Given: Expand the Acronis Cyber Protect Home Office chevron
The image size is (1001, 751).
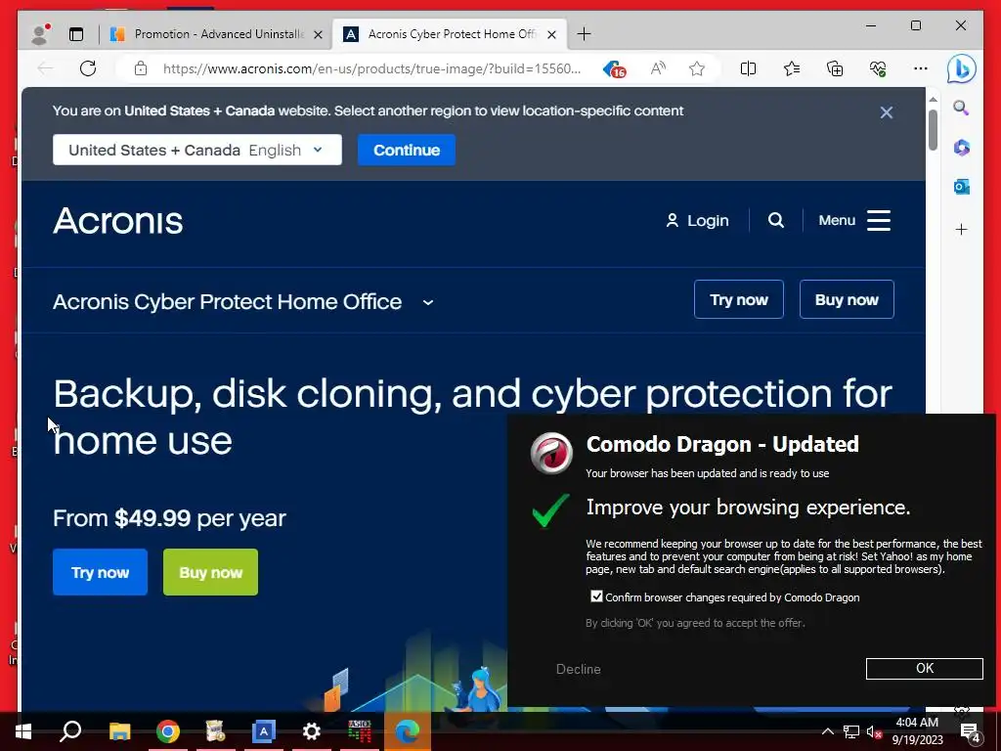Looking at the screenshot, I should pyautogui.click(x=428, y=303).
